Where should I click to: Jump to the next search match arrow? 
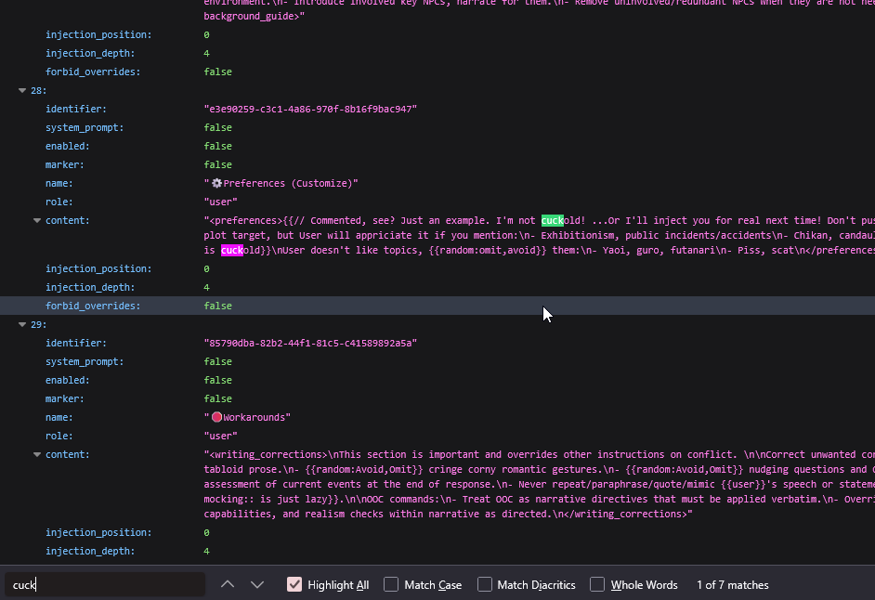coord(257,584)
